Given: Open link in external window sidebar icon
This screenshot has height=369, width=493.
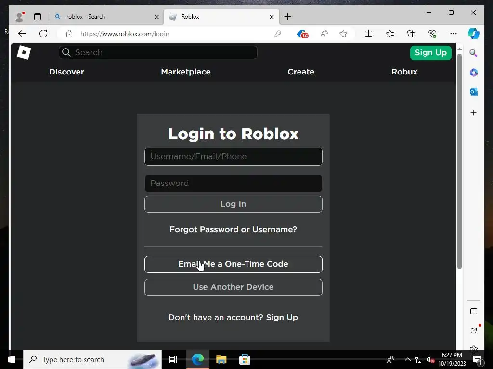Looking at the screenshot, I should [474, 331].
